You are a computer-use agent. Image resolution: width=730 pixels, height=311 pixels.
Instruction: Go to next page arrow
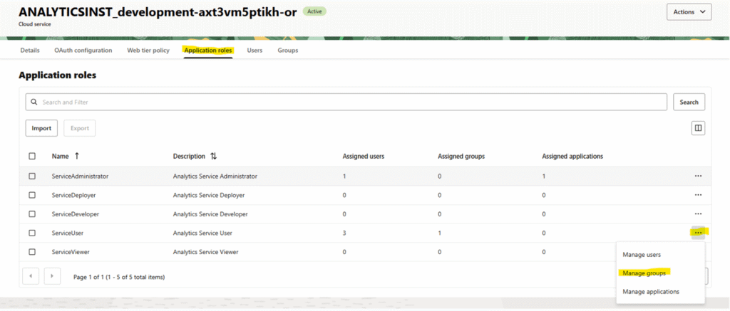click(52, 276)
